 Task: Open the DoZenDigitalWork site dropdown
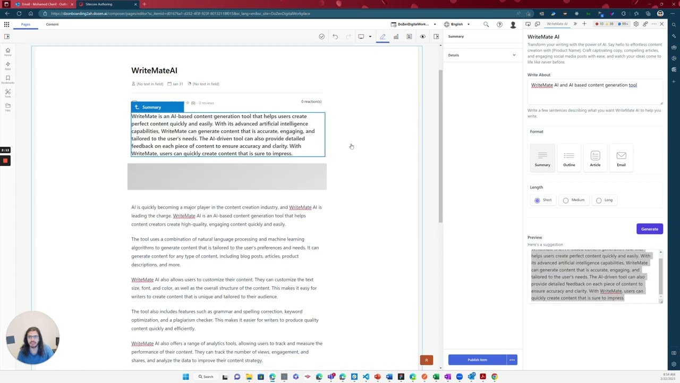[x=413, y=24]
